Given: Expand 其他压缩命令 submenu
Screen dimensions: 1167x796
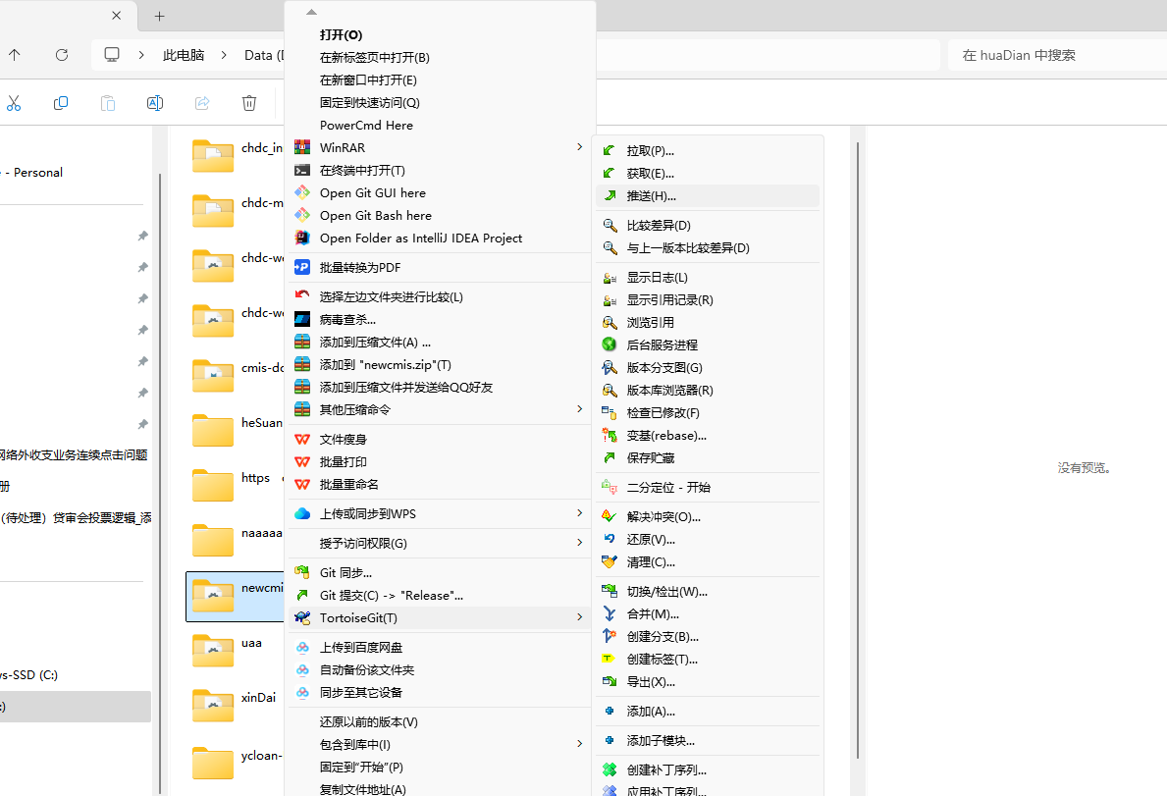Looking at the screenshot, I should coord(579,409).
